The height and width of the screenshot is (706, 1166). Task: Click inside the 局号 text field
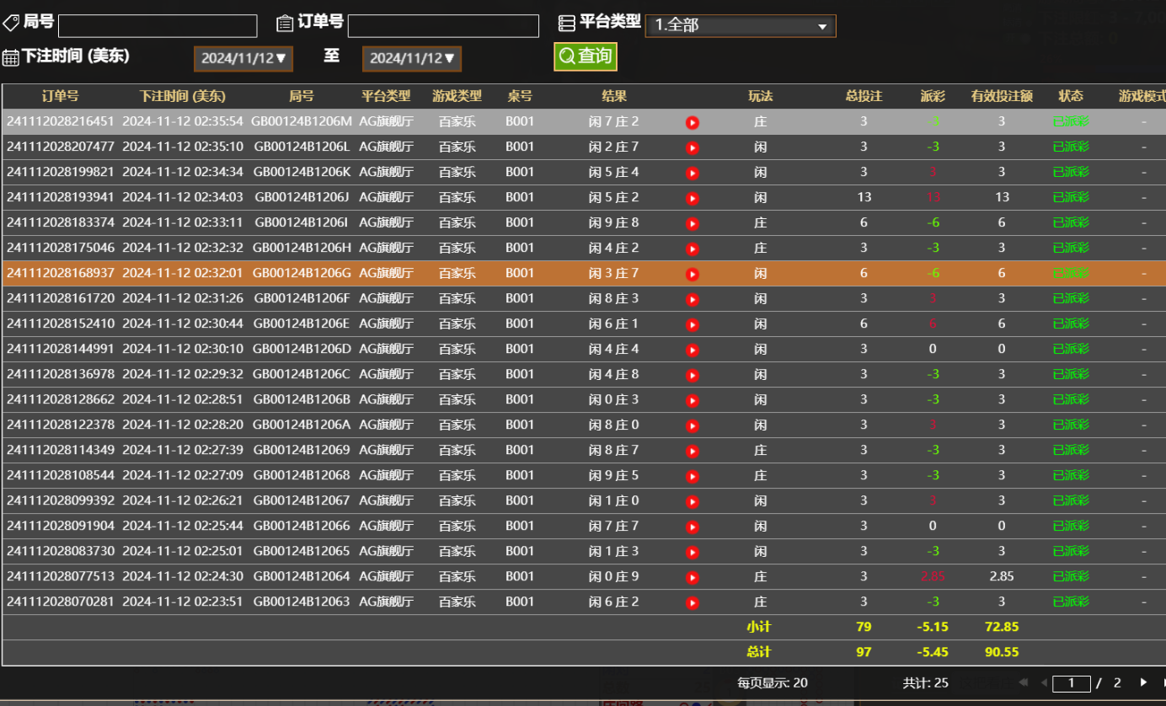coord(158,25)
